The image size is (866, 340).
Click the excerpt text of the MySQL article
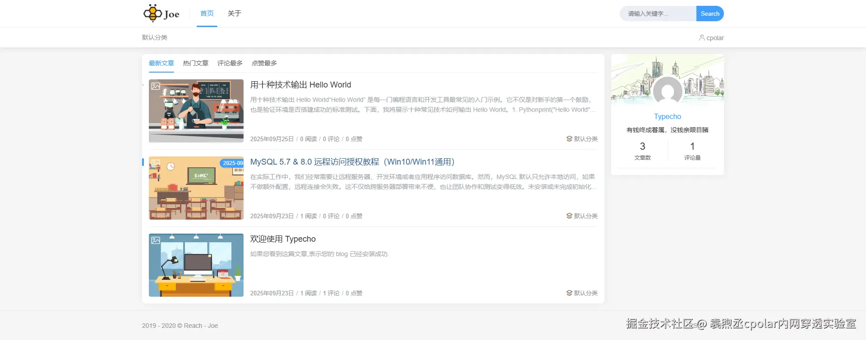coord(424,182)
